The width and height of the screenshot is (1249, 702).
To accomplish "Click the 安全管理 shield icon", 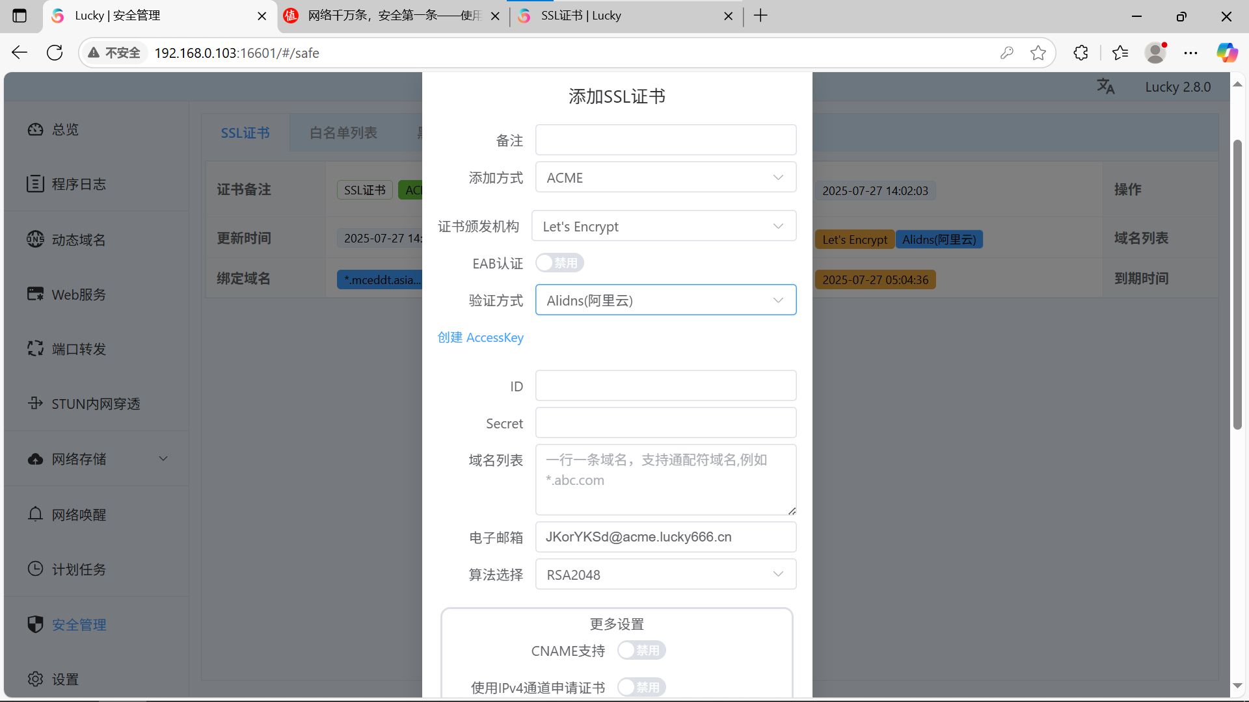I will (35, 624).
